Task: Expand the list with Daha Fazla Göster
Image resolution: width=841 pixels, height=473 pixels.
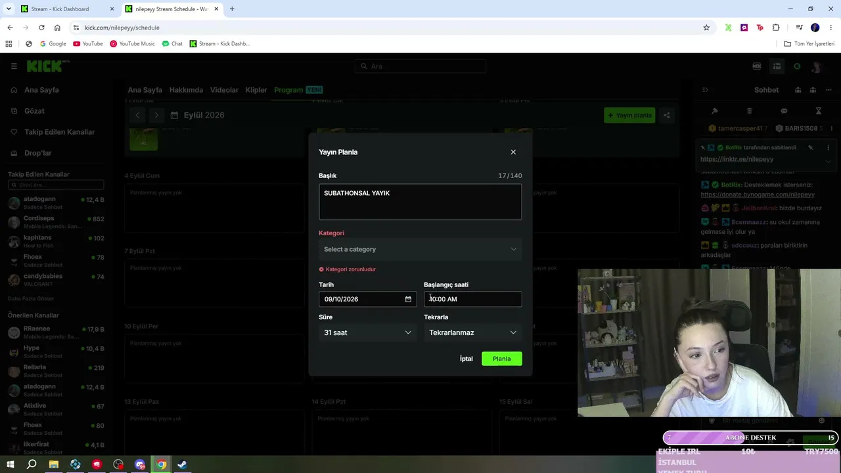Action: [31, 298]
